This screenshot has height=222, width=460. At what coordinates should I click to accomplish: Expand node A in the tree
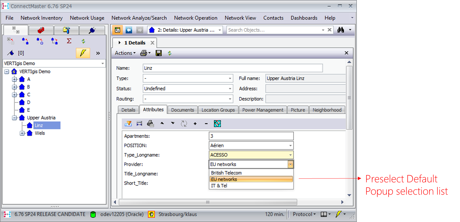(x=14, y=79)
